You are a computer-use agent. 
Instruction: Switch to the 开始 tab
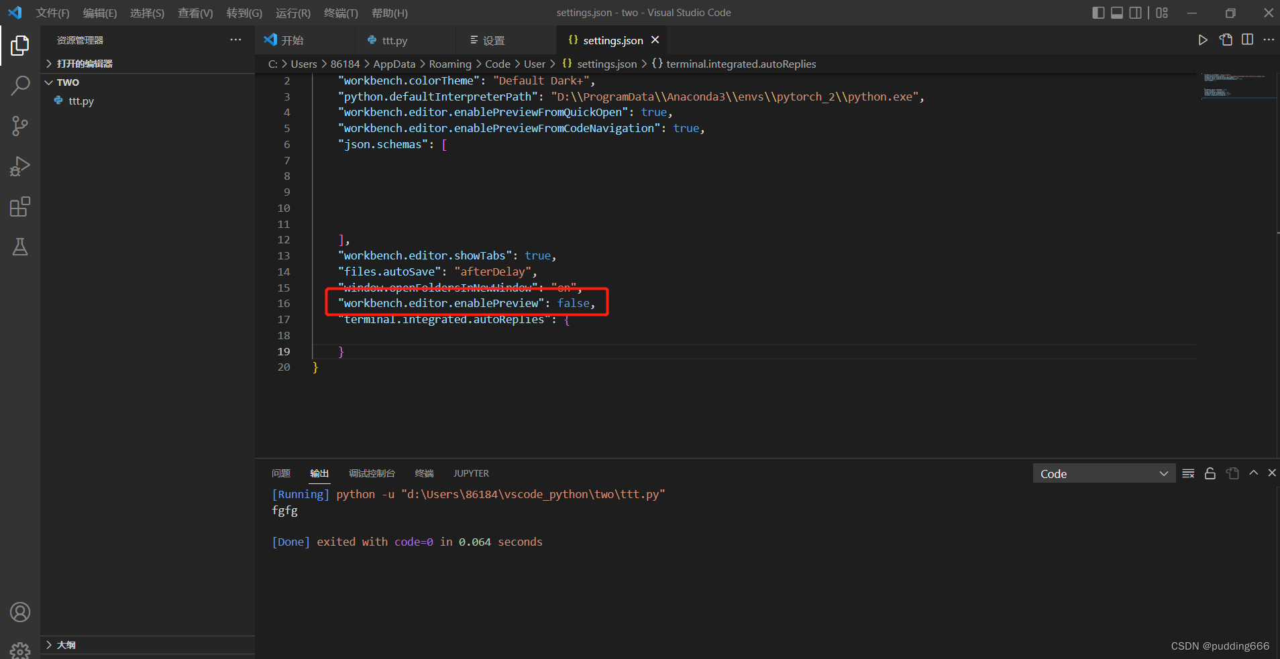305,40
